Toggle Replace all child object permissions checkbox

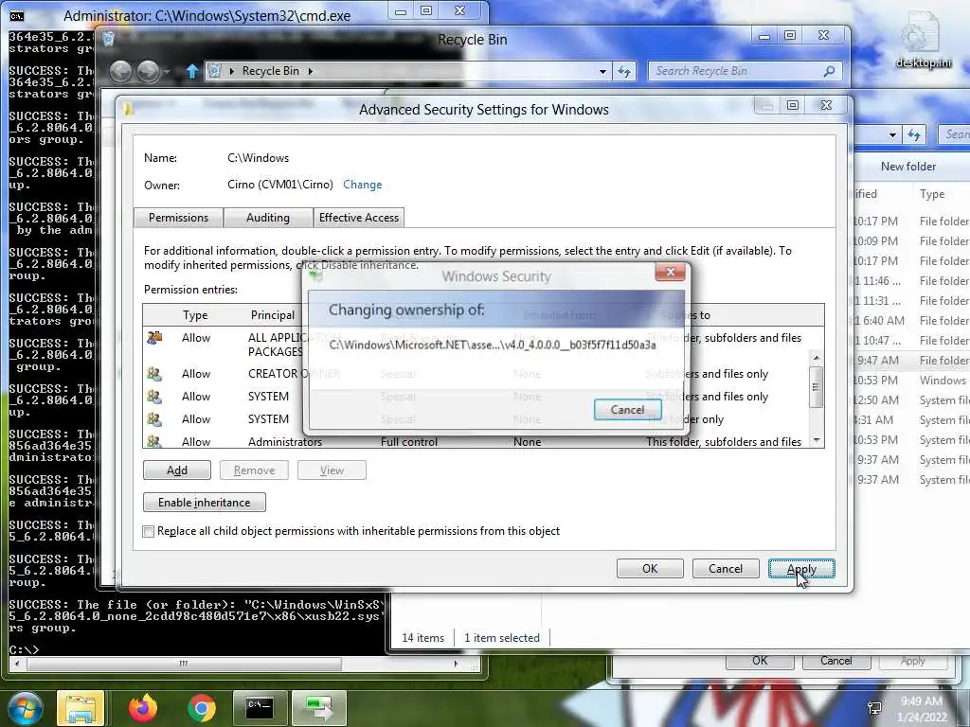click(149, 532)
